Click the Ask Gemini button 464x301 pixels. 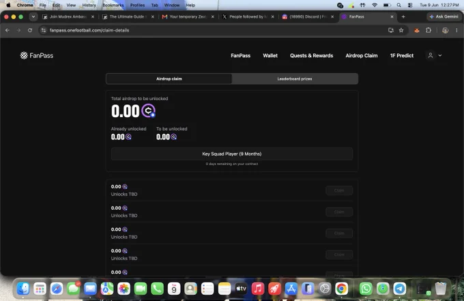coord(444,17)
